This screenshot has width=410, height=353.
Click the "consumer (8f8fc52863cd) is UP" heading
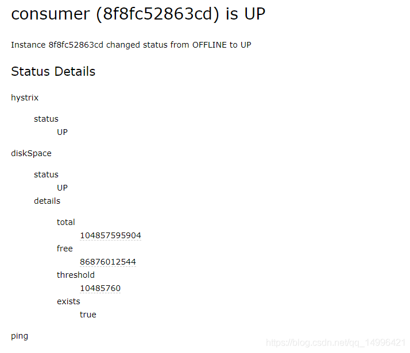coord(138,14)
